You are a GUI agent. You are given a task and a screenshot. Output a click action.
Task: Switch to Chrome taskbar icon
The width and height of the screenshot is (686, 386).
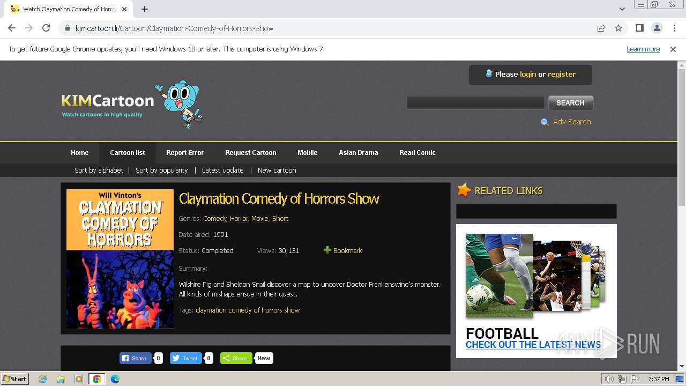[97, 379]
